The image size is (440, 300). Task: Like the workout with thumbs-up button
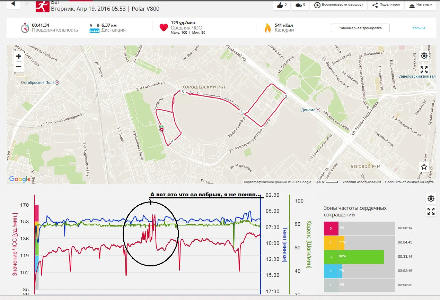[x=282, y=5]
